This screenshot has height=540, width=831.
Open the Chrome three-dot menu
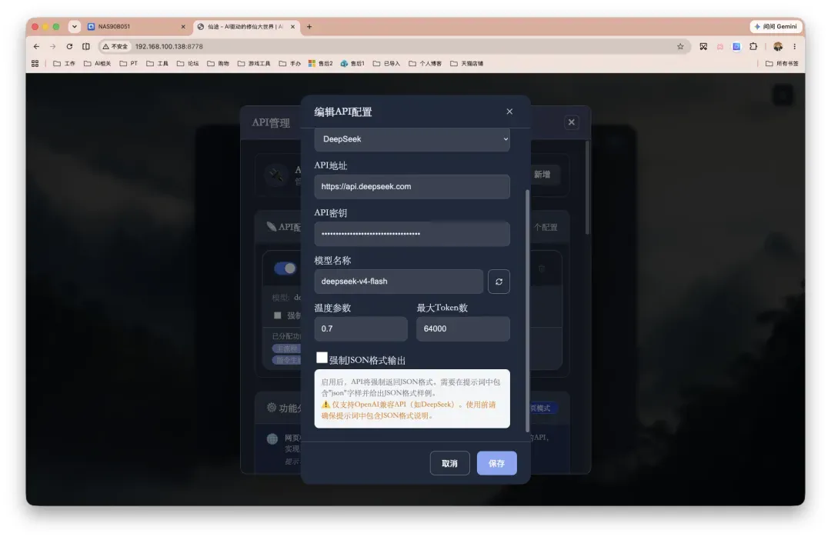pyautogui.click(x=794, y=47)
